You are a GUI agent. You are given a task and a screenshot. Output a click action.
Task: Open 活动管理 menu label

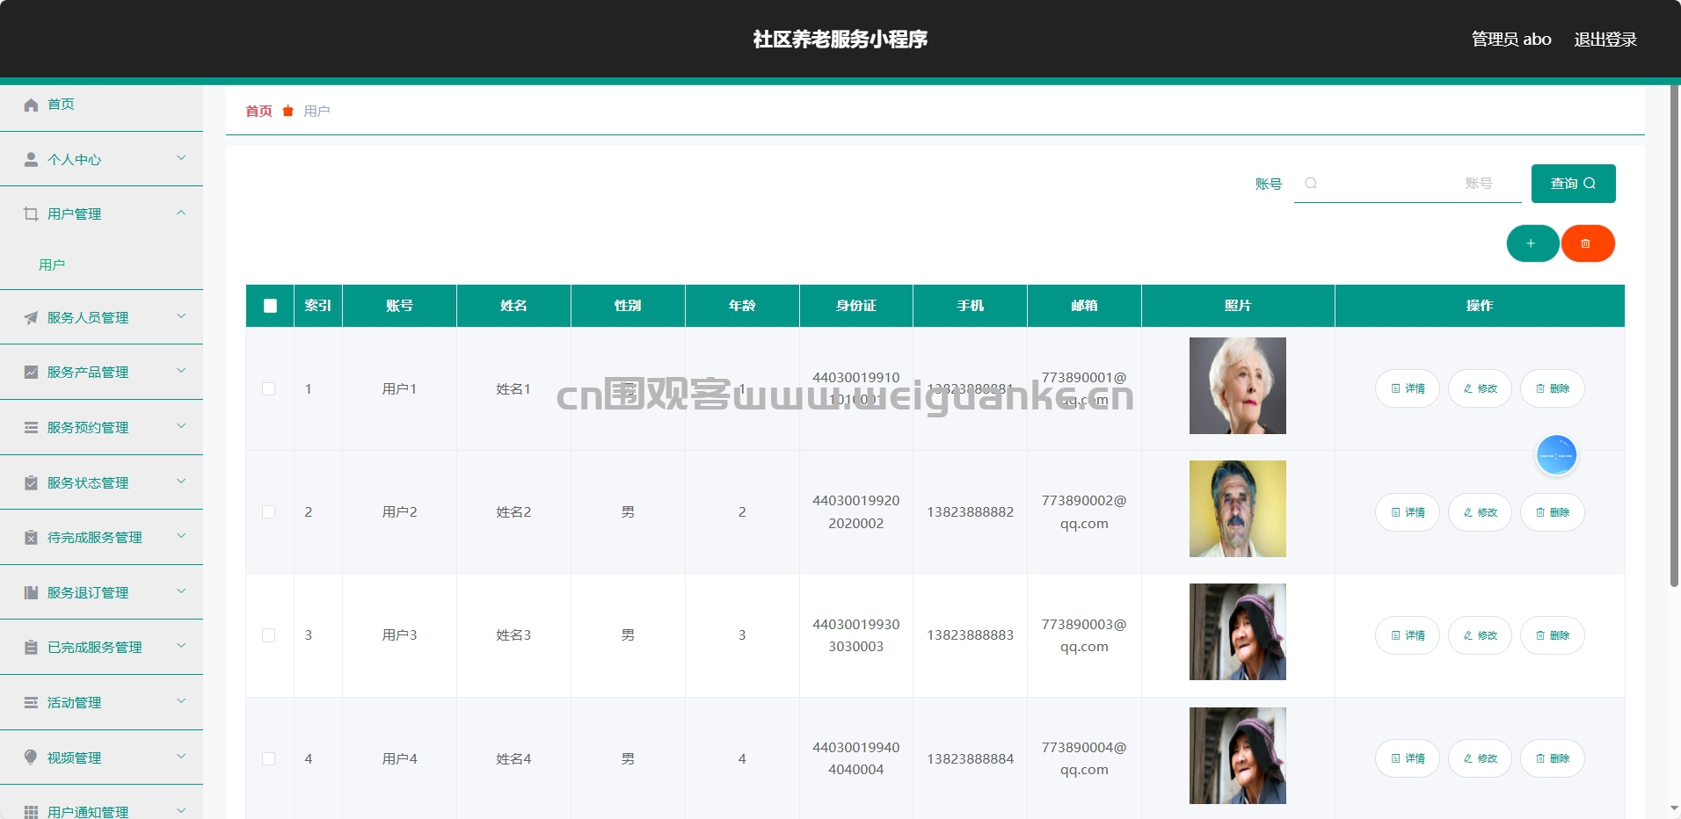click(74, 702)
